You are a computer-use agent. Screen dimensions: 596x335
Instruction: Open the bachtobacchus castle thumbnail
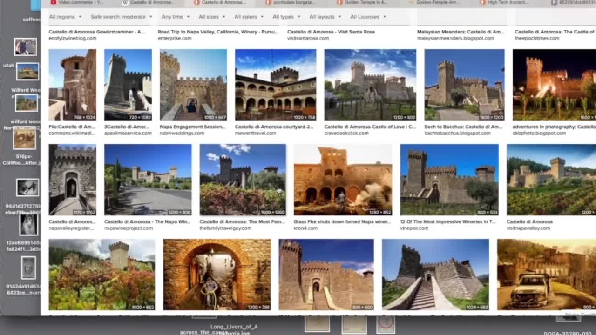[464, 85]
